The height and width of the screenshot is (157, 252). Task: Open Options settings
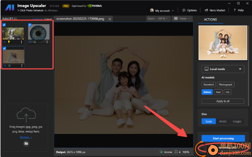click(x=190, y=10)
